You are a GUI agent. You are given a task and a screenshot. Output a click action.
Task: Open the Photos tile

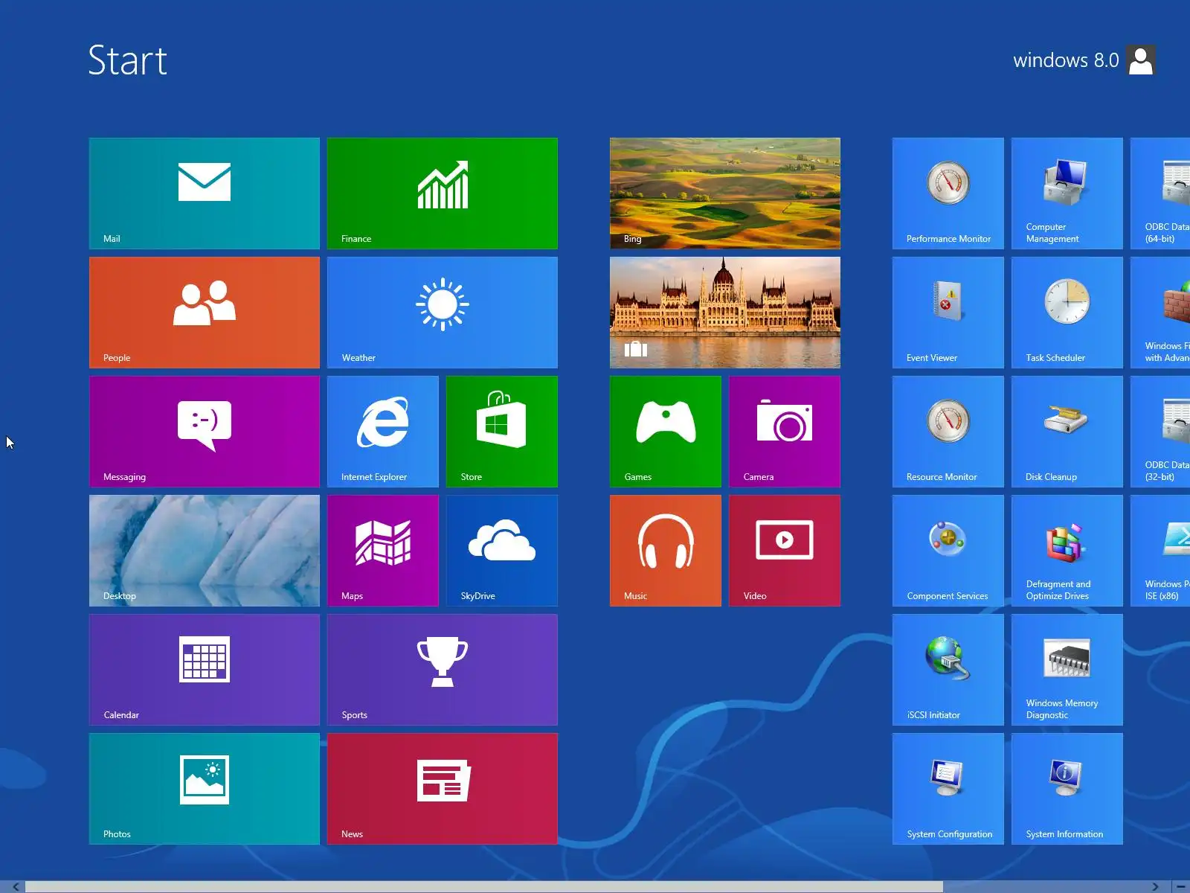click(205, 789)
